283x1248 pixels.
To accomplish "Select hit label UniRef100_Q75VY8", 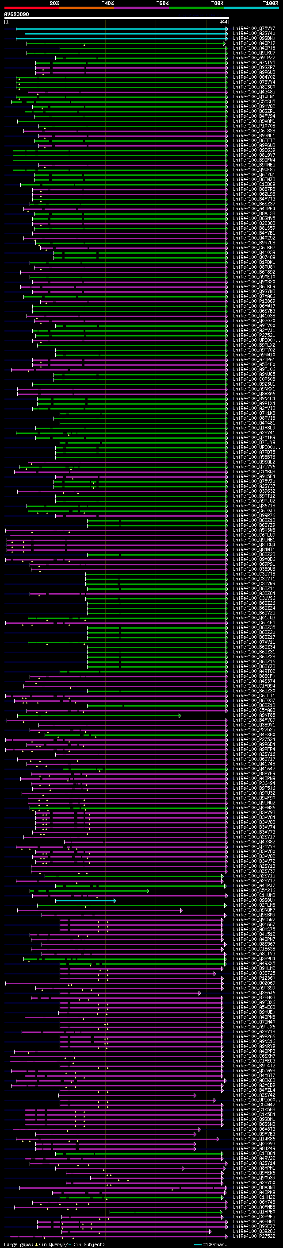I will click(253, 846).
